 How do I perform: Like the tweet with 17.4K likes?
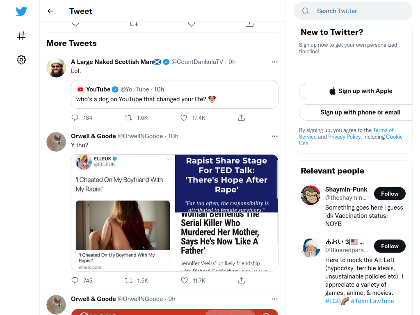click(184, 118)
